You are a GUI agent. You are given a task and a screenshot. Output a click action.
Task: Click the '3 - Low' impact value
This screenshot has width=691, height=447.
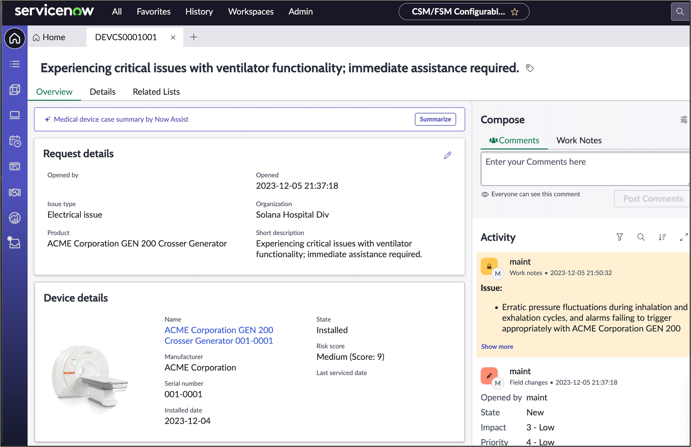click(x=540, y=427)
